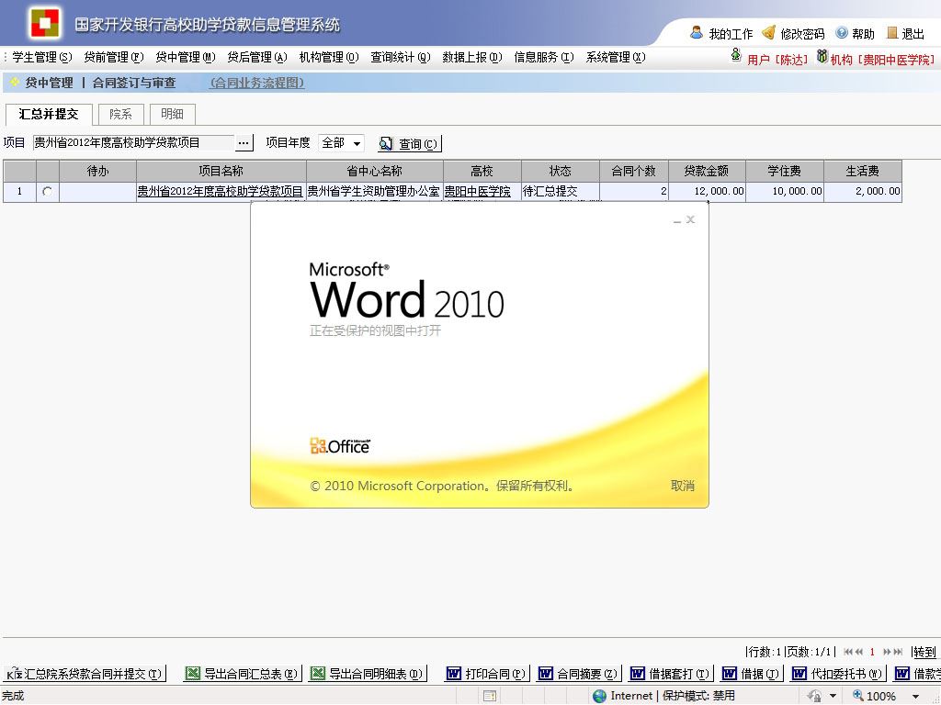Click the Internet zone globe in status bar
The width and height of the screenshot is (941, 705).
pos(599,696)
